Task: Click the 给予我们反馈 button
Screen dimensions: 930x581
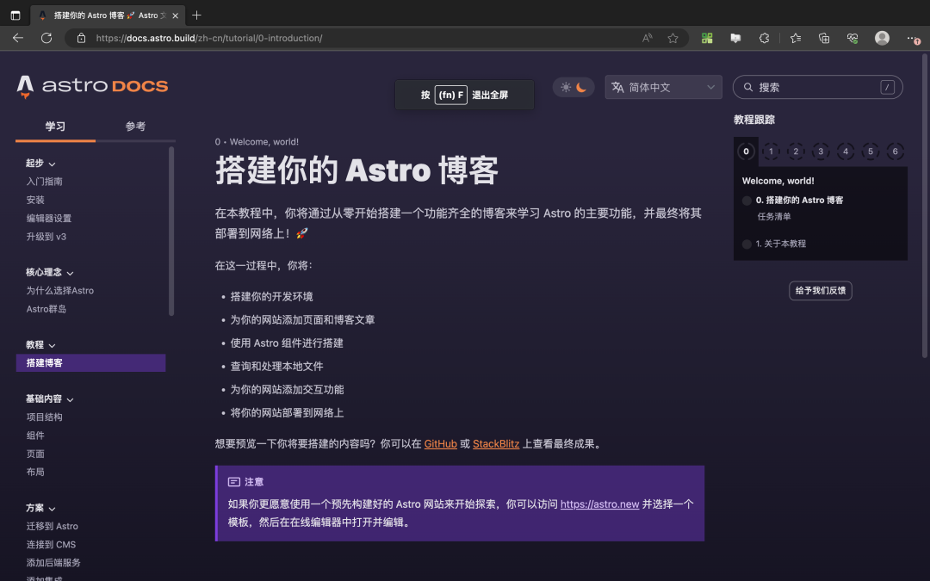Action: point(820,290)
